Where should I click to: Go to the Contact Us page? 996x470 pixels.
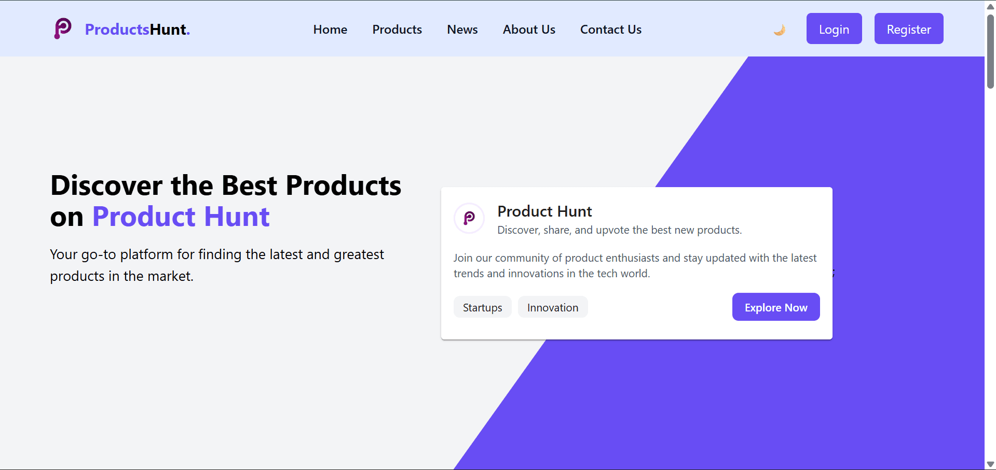click(x=611, y=30)
